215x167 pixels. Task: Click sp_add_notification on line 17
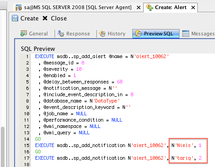99,158
